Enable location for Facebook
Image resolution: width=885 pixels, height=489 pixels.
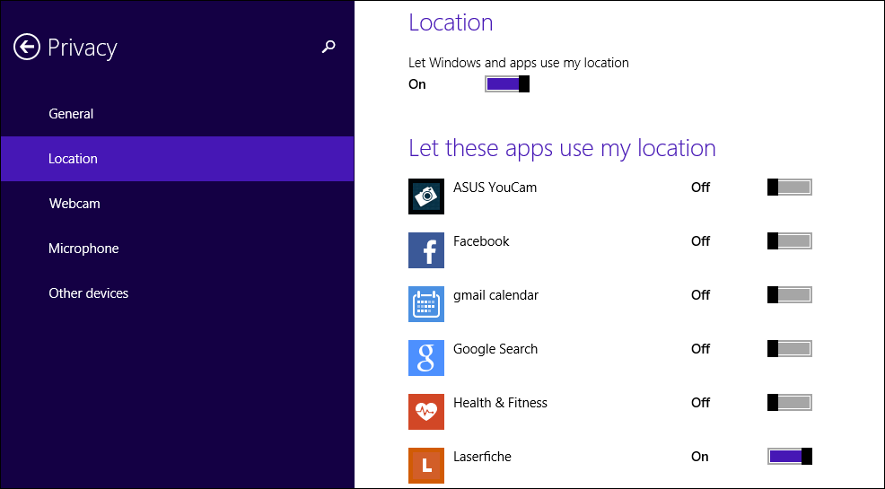pyautogui.click(x=790, y=240)
